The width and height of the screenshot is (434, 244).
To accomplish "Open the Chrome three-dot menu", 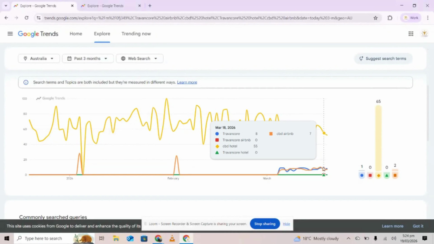I will (427, 18).
